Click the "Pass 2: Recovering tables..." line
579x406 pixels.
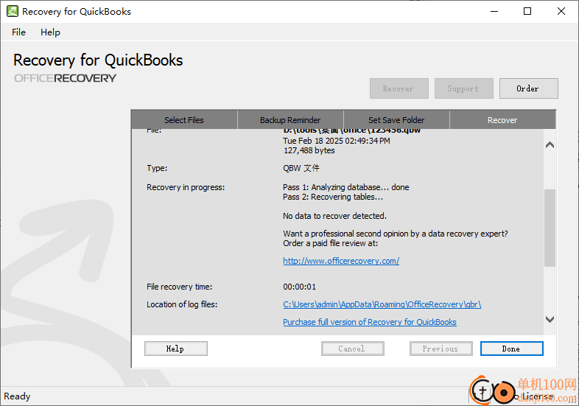click(333, 197)
